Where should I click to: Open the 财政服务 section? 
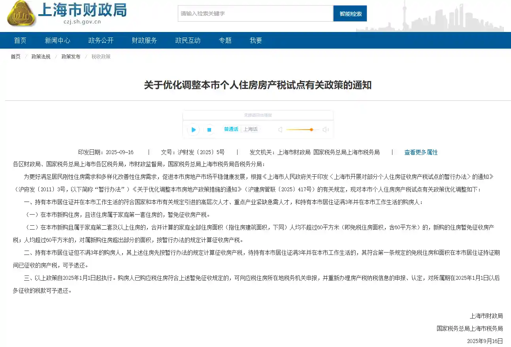pyautogui.click(x=144, y=40)
